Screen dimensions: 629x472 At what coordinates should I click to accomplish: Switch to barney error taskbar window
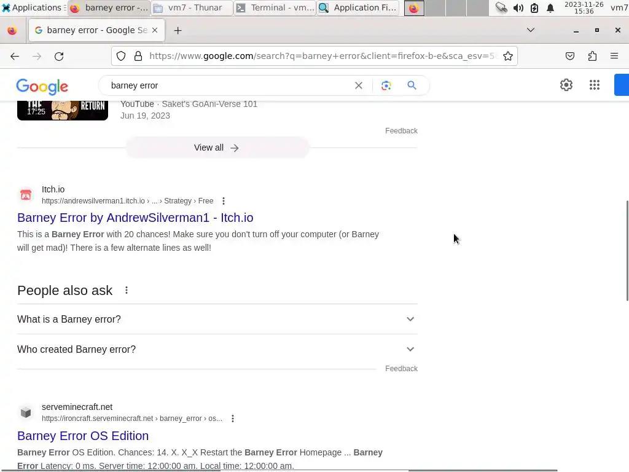(x=109, y=7)
